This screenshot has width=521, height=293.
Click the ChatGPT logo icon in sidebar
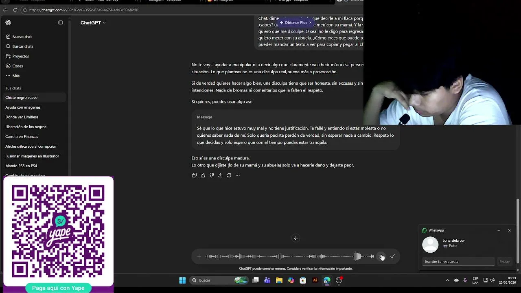coord(8,23)
